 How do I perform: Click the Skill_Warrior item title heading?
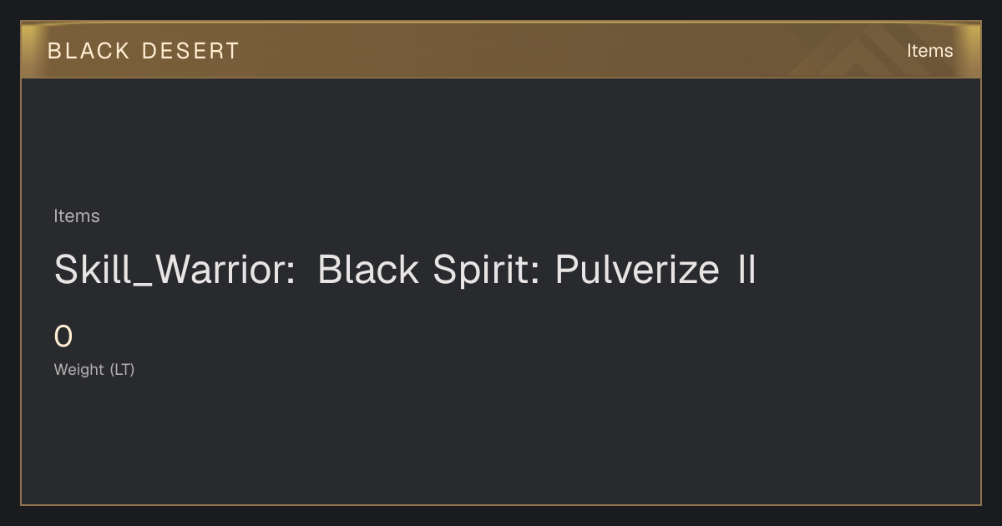405,270
